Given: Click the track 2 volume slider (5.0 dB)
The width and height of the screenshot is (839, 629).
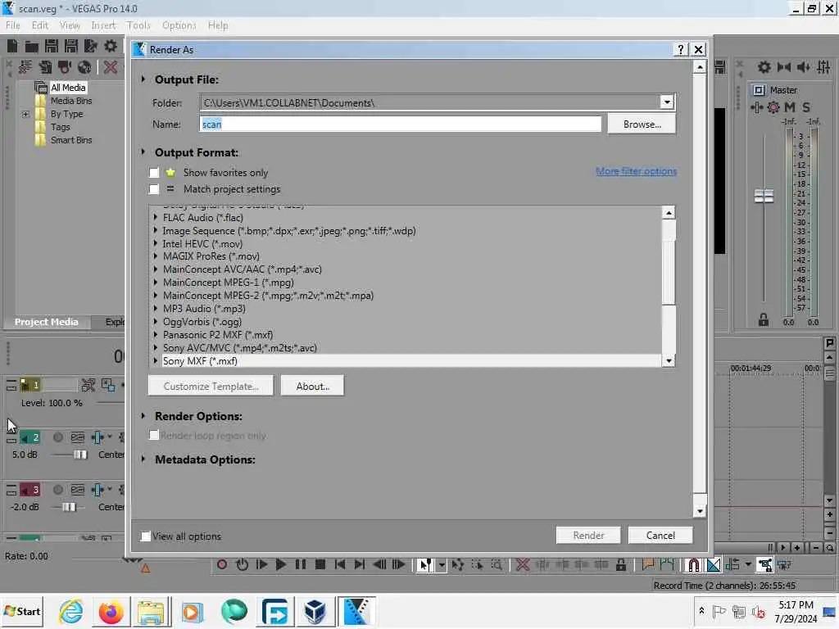Looking at the screenshot, I should pyautogui.click(x=80, y=455).
